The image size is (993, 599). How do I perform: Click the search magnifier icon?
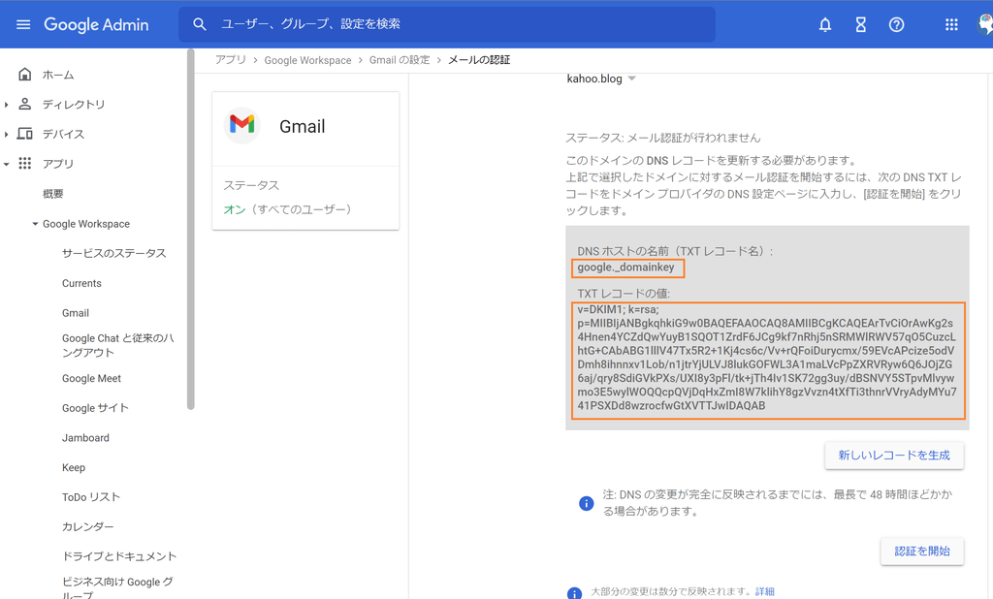(x=200, y=24)
